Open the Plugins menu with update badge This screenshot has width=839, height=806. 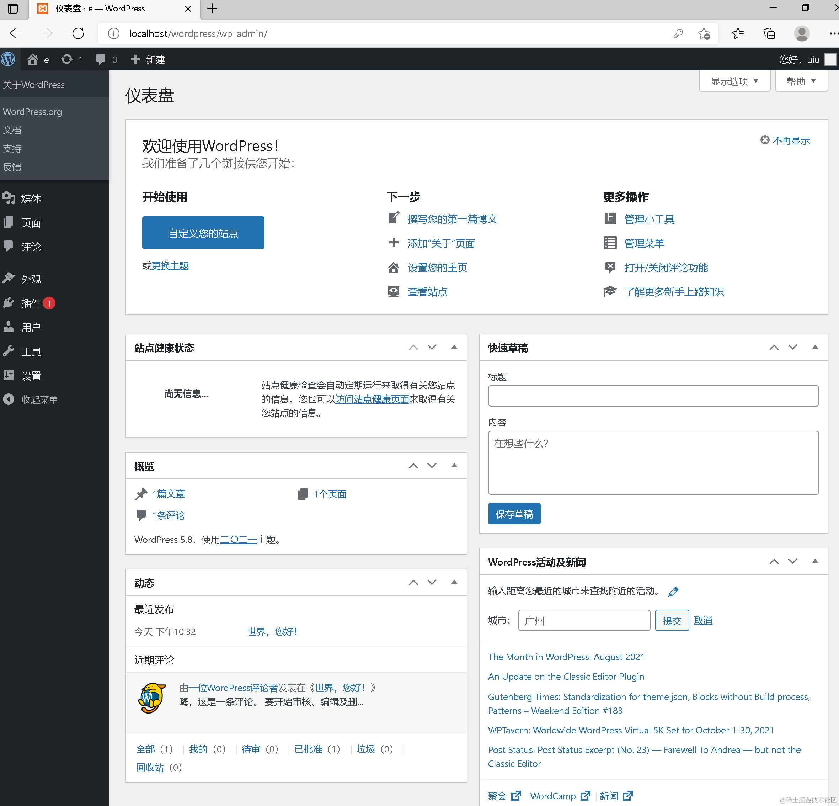click(31, 303)
